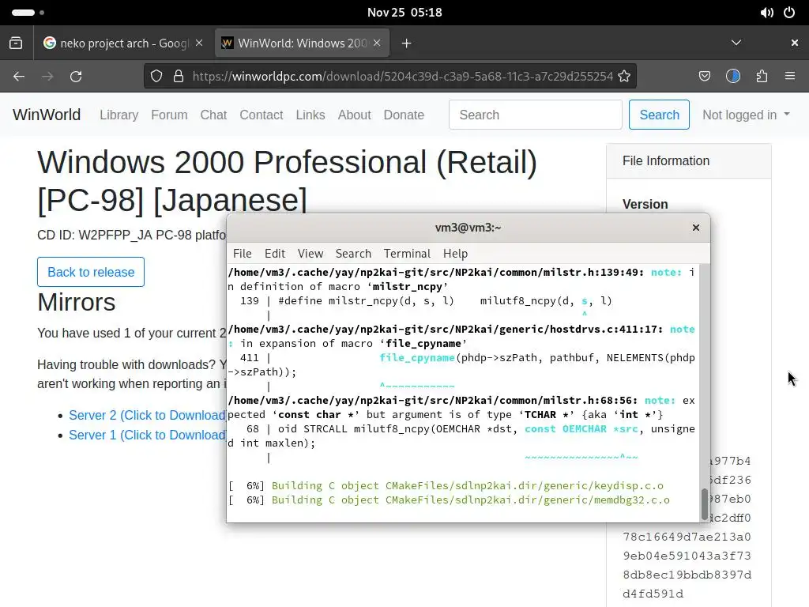Screen dimensions: 809x607
Task: Open the Firefox View icon
Action: [x=16, y=43]
